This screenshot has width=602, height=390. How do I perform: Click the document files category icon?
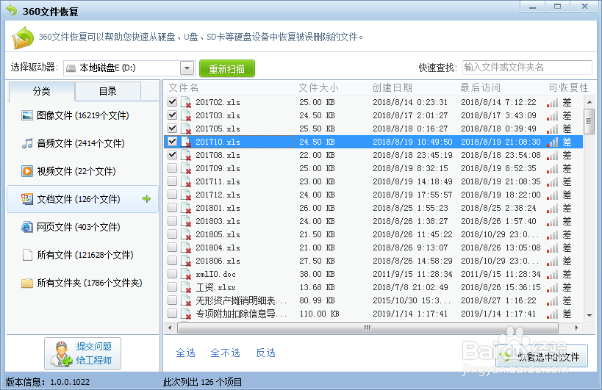point(27,199)
